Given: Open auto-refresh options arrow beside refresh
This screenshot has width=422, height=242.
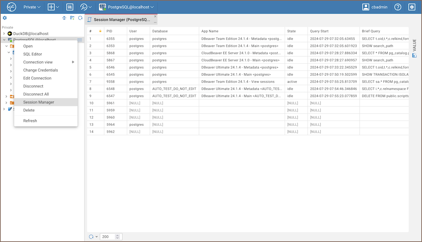Looking at the screenshot, I should (97, 237).
